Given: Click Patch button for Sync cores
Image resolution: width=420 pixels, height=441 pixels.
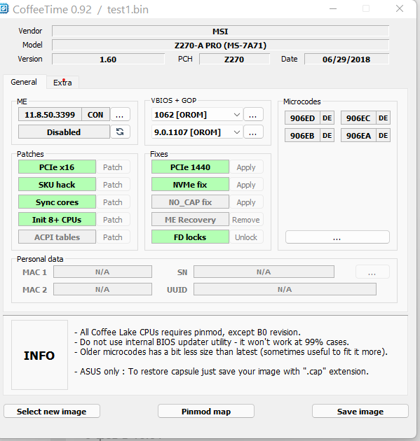Looking at the screenshot, I should pos(113,202).
